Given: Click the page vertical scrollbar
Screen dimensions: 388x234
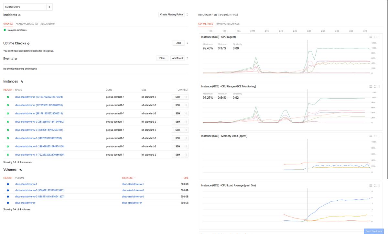Looking at the screenshot, I should coord(387,89).
